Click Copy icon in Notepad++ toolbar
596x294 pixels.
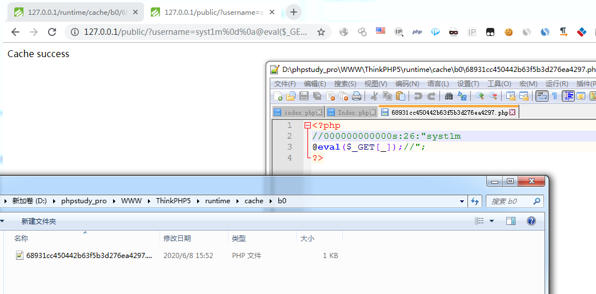coord(387,96)
